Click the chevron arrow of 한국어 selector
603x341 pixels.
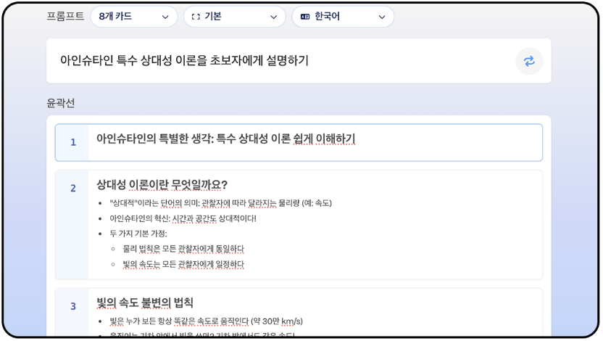[382, 17]
